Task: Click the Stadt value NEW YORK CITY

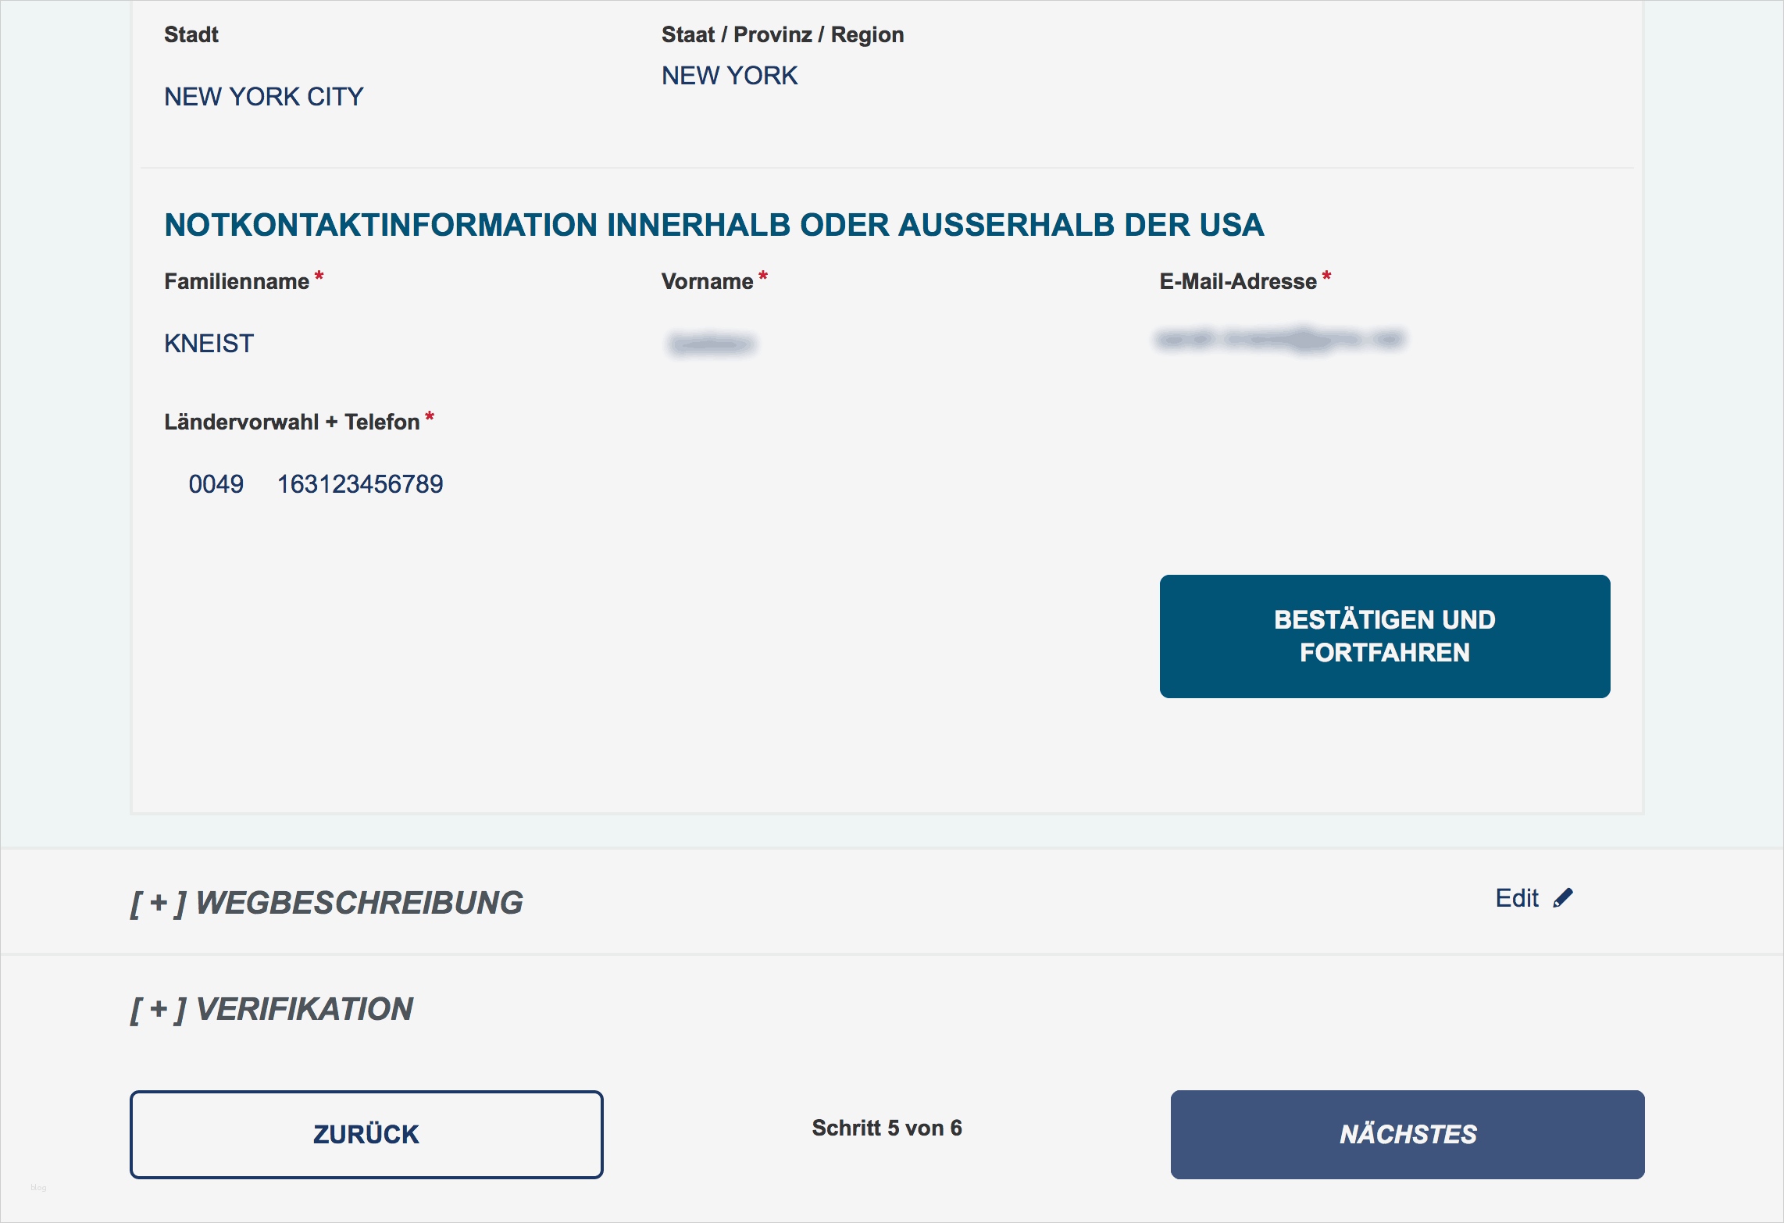Action: (x=264, y=97)
